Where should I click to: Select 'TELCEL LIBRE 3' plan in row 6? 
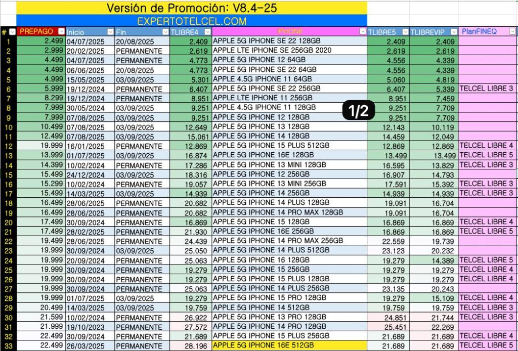point(488,89)
